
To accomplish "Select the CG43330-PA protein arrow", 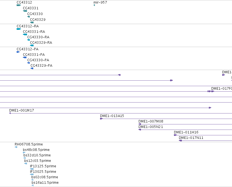I will 29,63.
